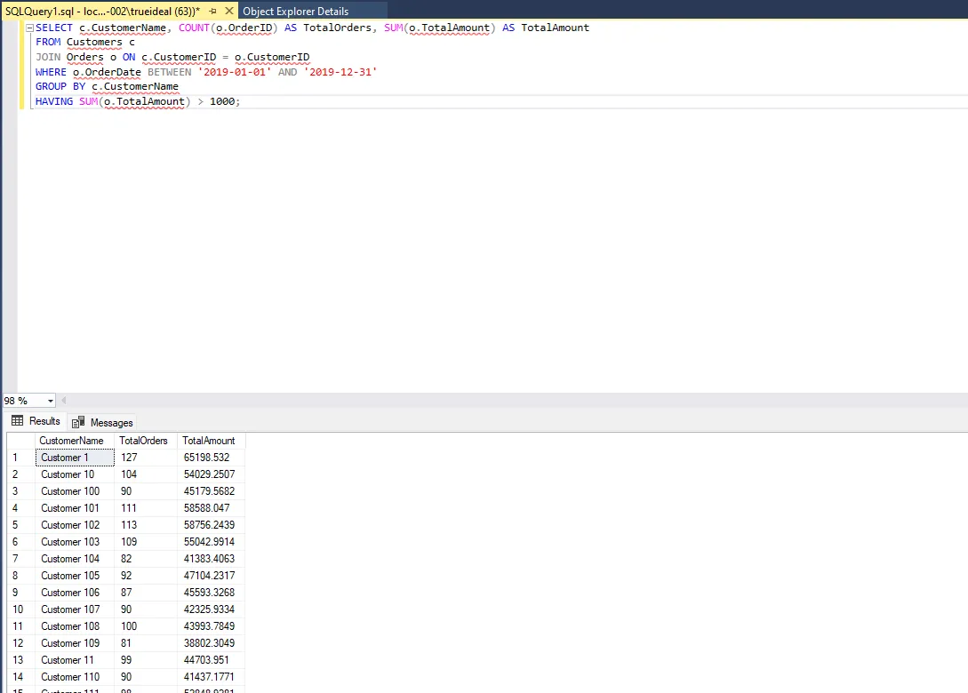The height and width of the screenshot is (693, 968).
Task: Select entire grid via top-left corner cell
Action: 20,441
